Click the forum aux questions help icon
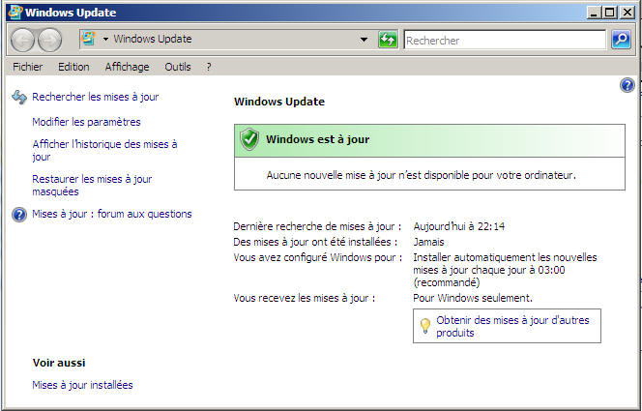The height and width of the screenshot is (411, 642). pyautogui.click(x=19, y=214)
